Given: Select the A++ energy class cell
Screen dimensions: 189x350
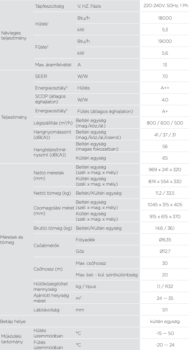Looking at the screenshot, I should pos(165,88).
